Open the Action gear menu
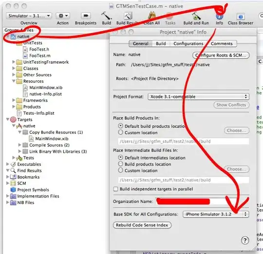This screenshot has width=263, height=254. [x=63, y=16]
